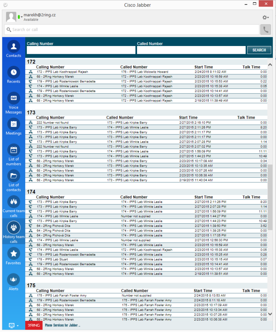Click the SEARCH button
Image resolution: width=276 pixels, height=332 pixels.
[259, 50]
